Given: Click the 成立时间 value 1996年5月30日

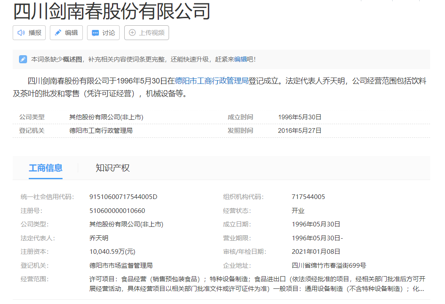Looking at the screenshot, I should pos(300,117).
